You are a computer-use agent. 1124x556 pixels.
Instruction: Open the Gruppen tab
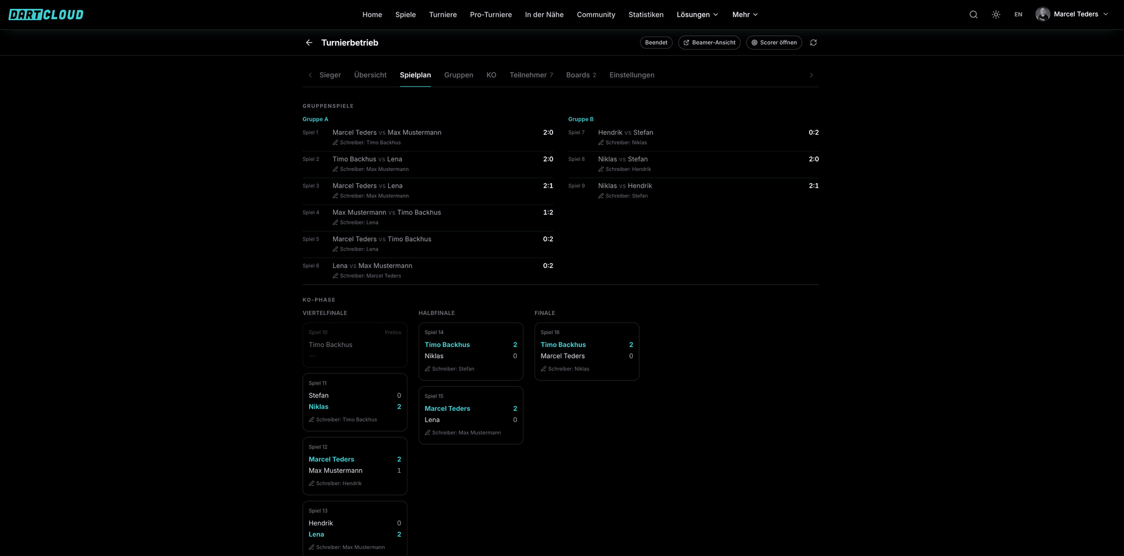(x=459, y=75)
